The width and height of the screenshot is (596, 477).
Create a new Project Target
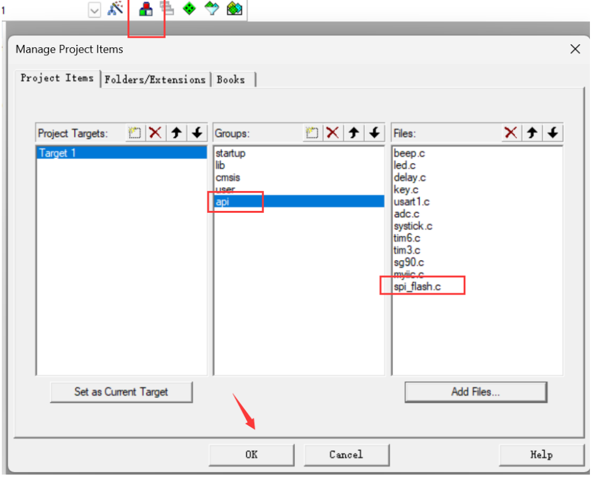click(x=135, y=133)
